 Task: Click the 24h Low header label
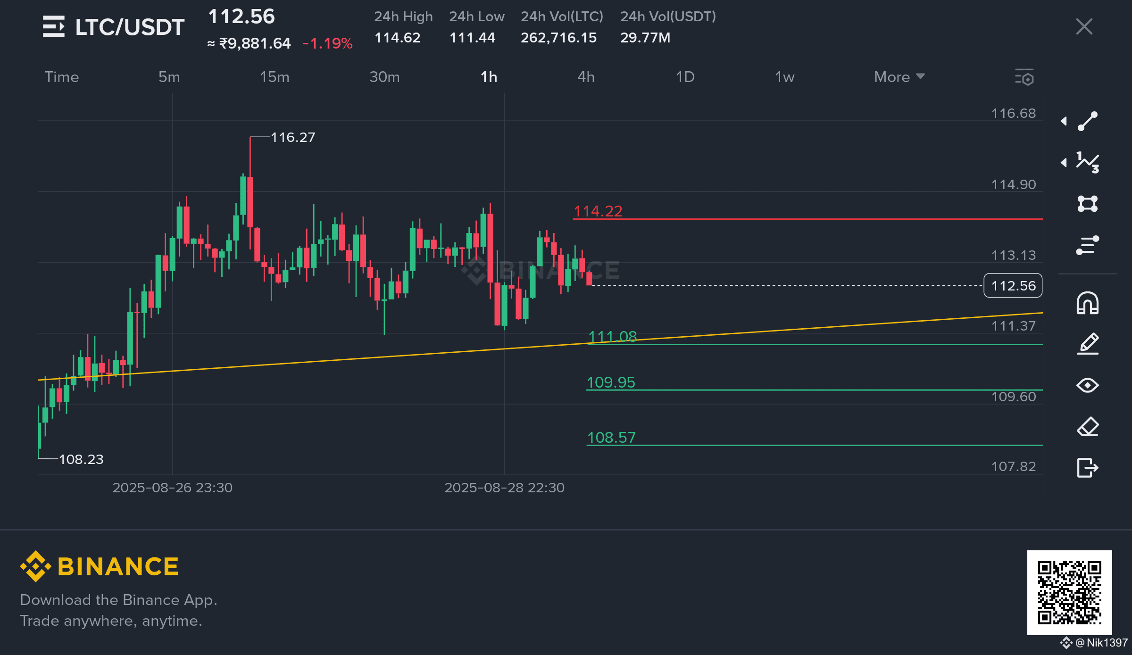[477, 17]
